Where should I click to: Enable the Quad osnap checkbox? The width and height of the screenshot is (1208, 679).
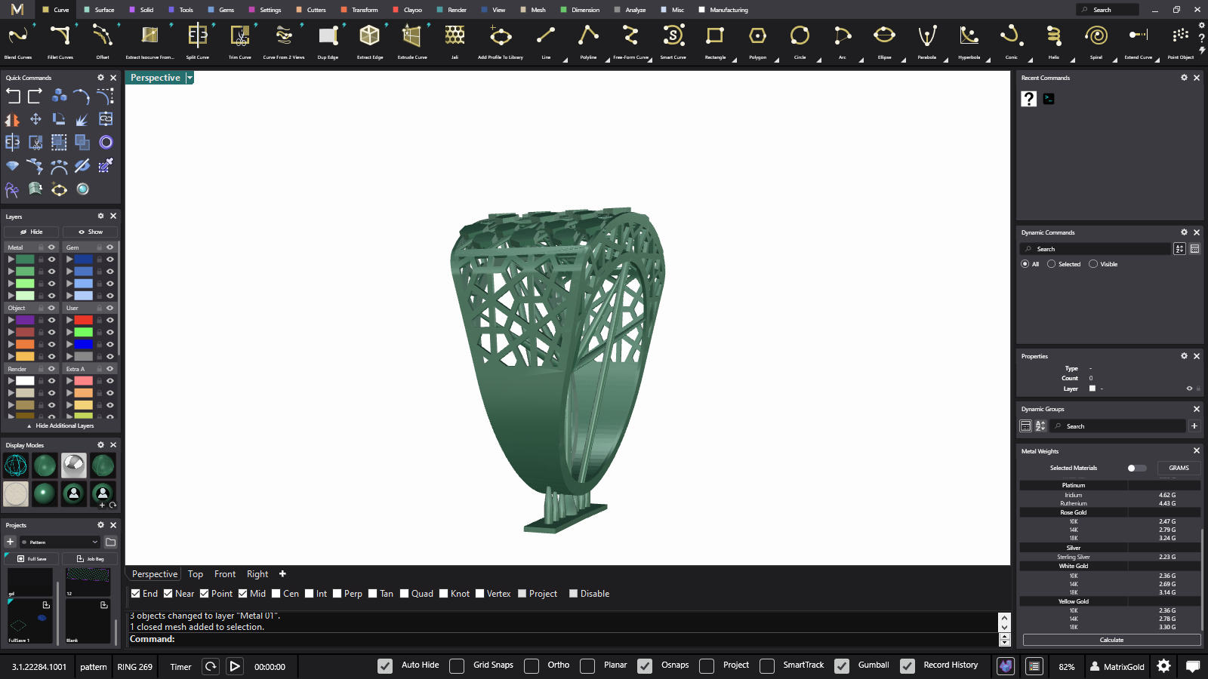(405, 594)
